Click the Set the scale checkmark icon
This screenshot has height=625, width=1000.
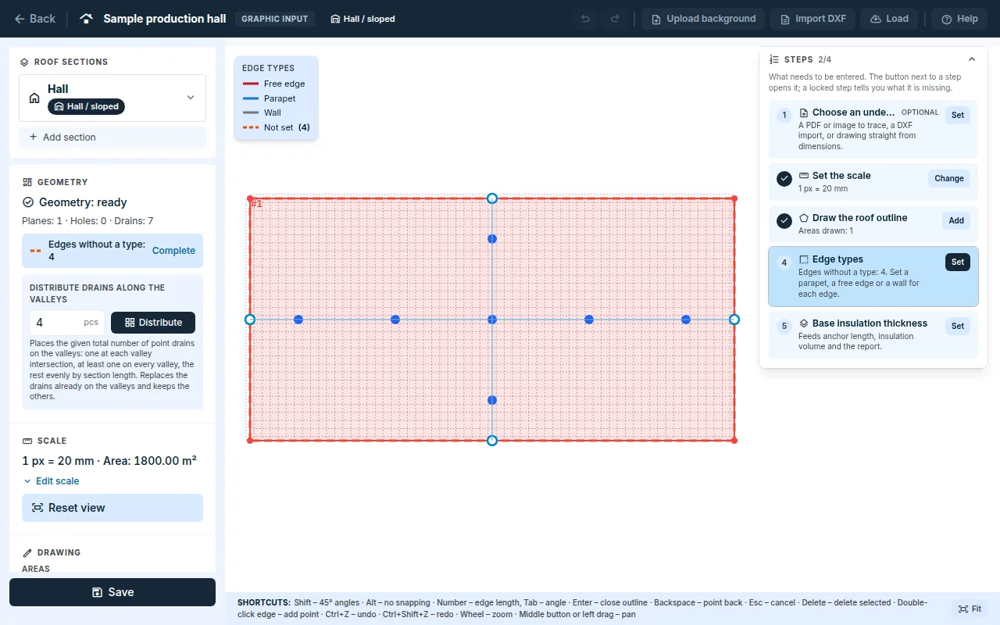tap(784, 179)
